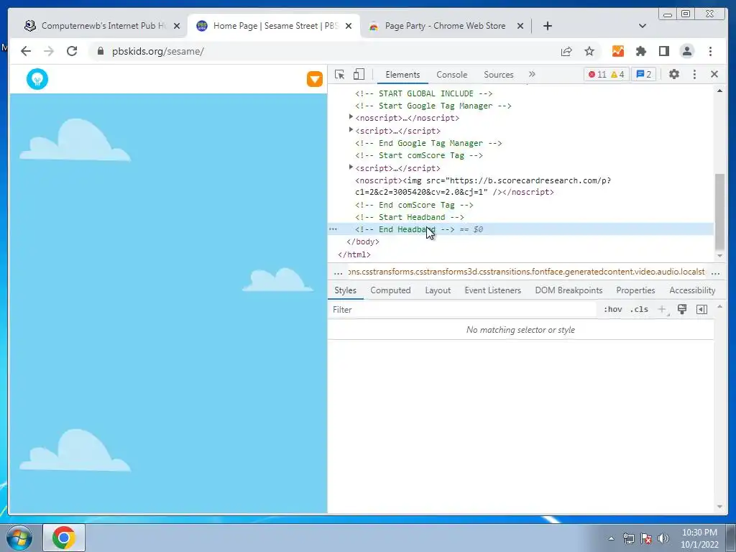Switch to the Accessibility pane tab

click(692, 290)
